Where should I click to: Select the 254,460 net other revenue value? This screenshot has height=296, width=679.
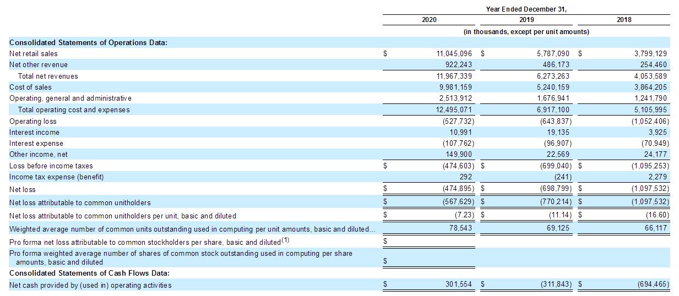click(x=654, y=65)
